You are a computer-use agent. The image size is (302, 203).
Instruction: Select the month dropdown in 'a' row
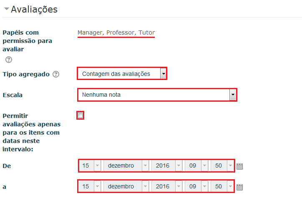pyautogui.click(x=126, y=186)
